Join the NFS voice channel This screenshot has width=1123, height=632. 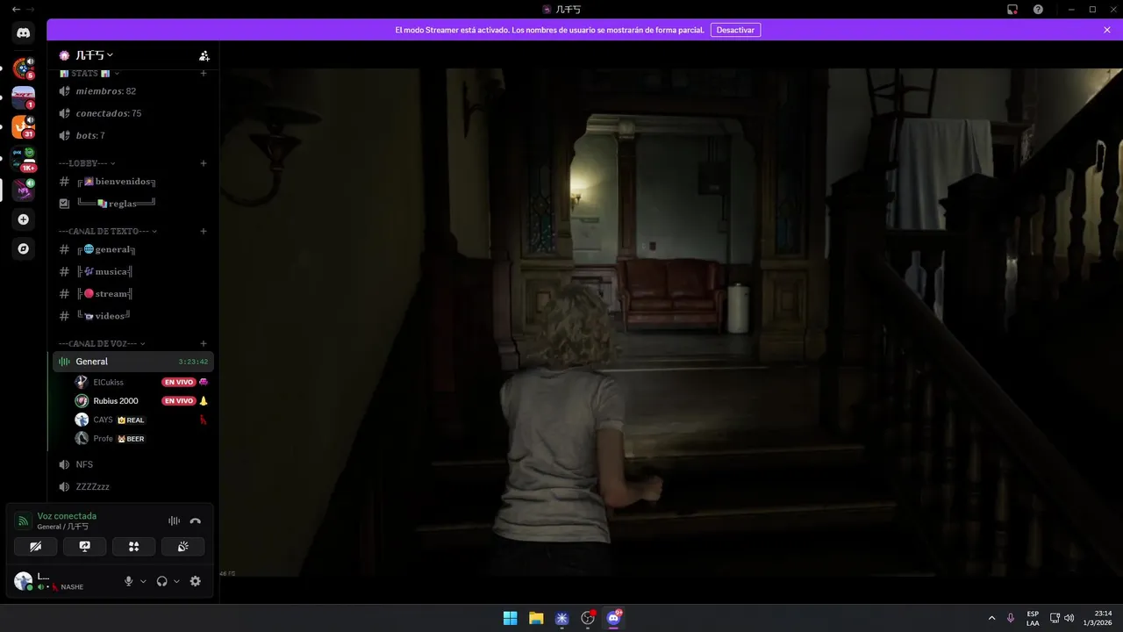133,464
